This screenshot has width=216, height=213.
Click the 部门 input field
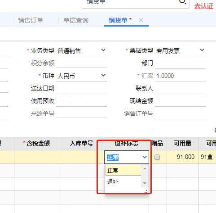(180, 63)
